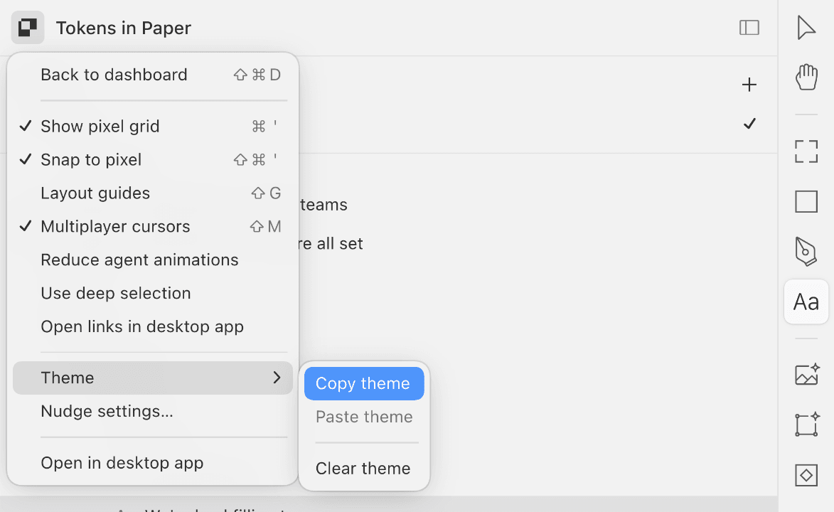Click the Tokens in Paper title

click(x=124, y=28)
